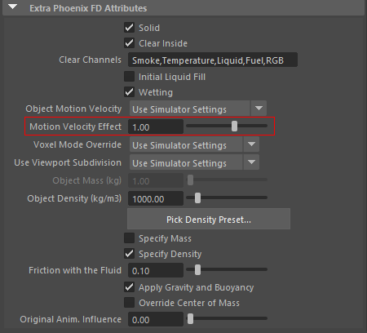Viewport: 367px width, 333px height.
Task: Disable Apply Gravity and Buoyancy
Action: tap(130, 287)
